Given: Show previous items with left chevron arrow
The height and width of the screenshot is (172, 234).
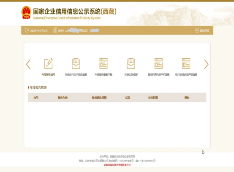Looking at the screenshot, I should [x=28, y=64].
